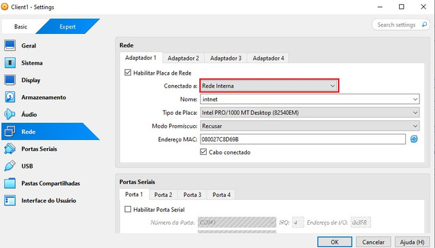Click the Interface do Usuário label
The height and width of the screenshot is (248, 435).
[x=48, y=200]
